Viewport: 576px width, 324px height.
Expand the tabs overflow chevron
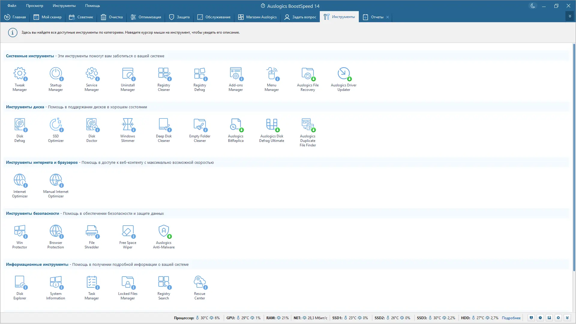[x=570, y=16]
